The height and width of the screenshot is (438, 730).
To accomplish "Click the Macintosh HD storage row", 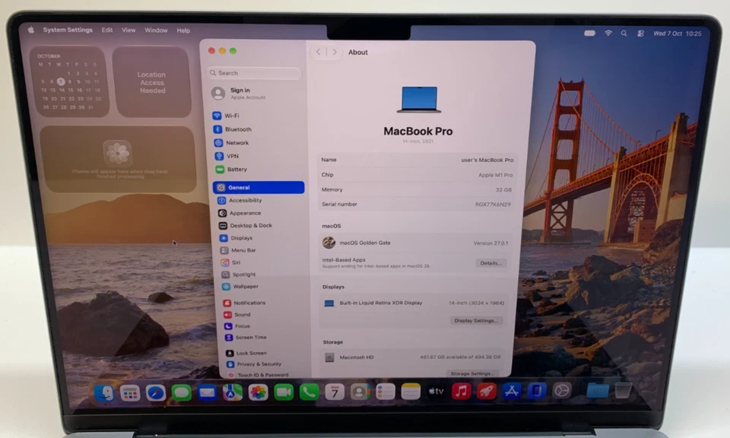I will (412, 357).
